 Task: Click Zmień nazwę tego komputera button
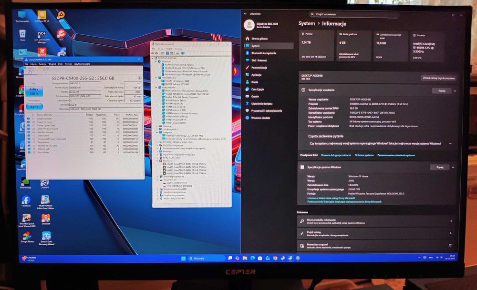point(439,78)
